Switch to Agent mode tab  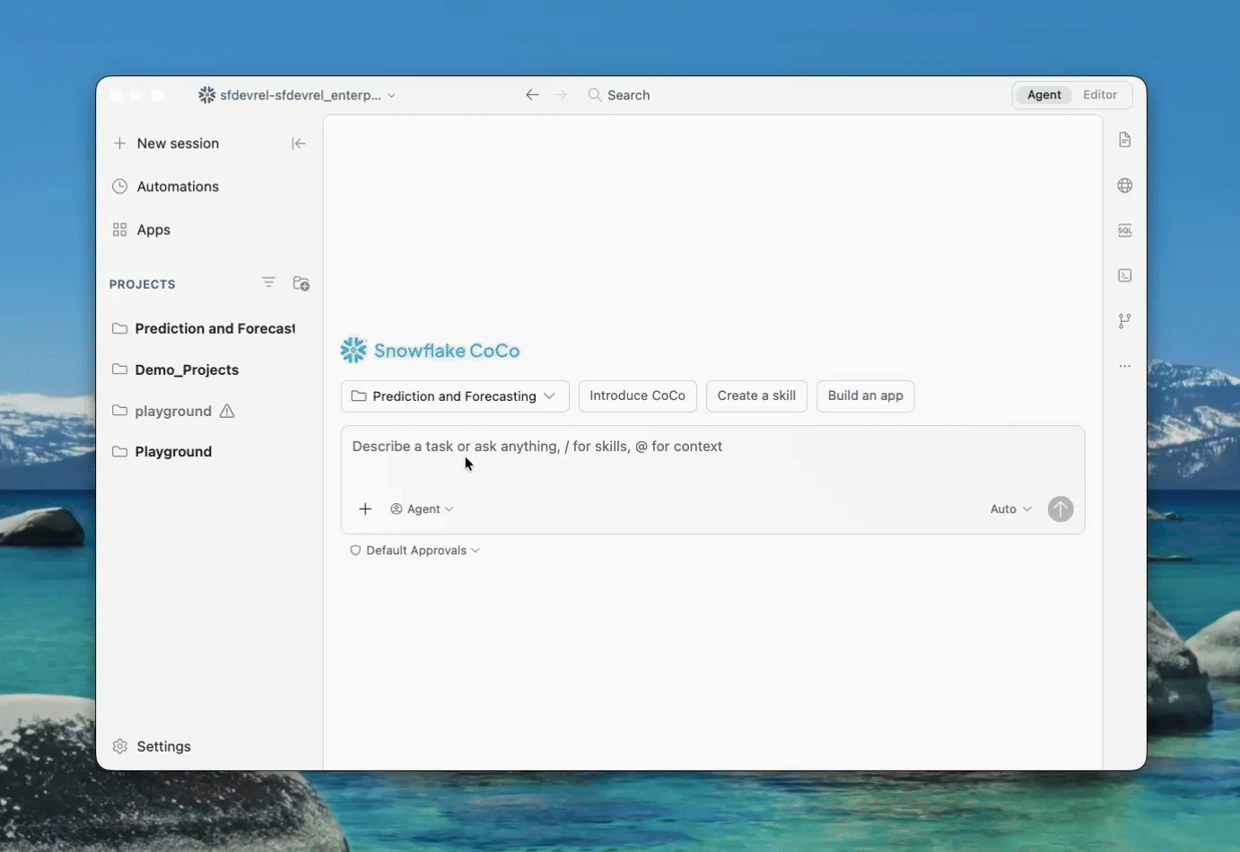(x=1044, y=95)
